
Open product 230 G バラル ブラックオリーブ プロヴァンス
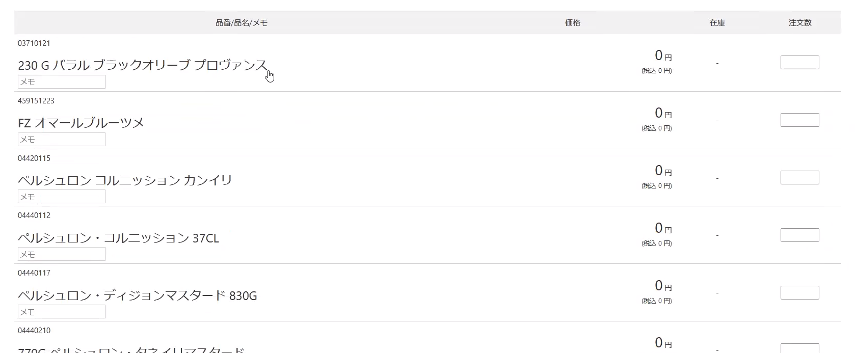tap(142, 66)
